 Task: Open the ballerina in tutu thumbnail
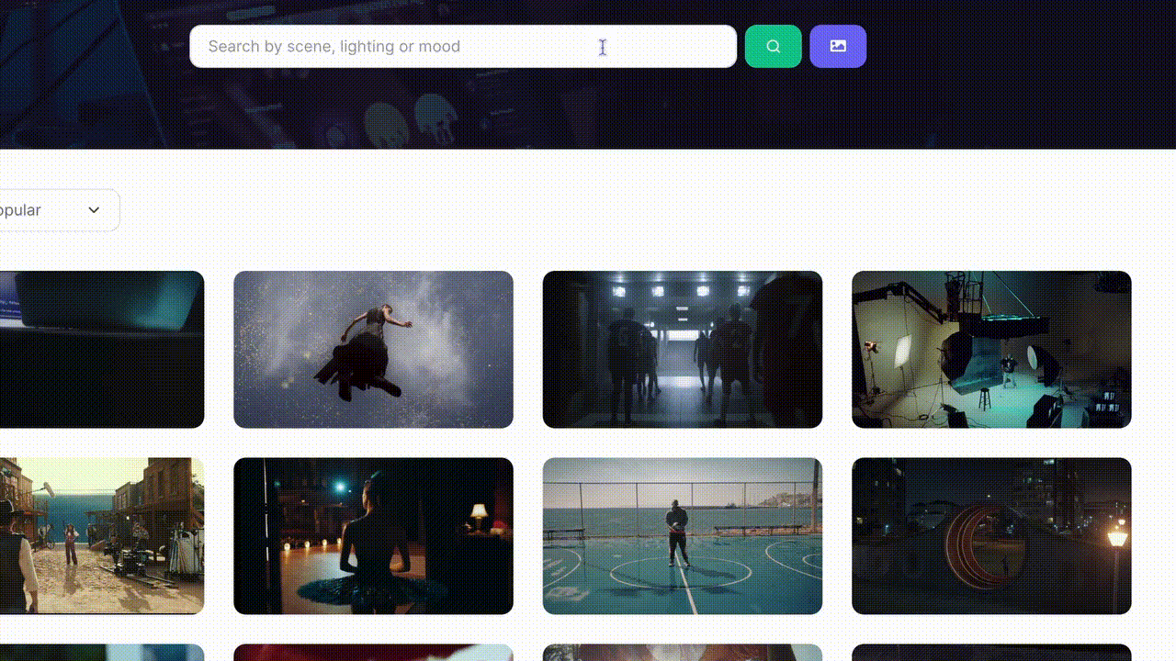(373, 536)
